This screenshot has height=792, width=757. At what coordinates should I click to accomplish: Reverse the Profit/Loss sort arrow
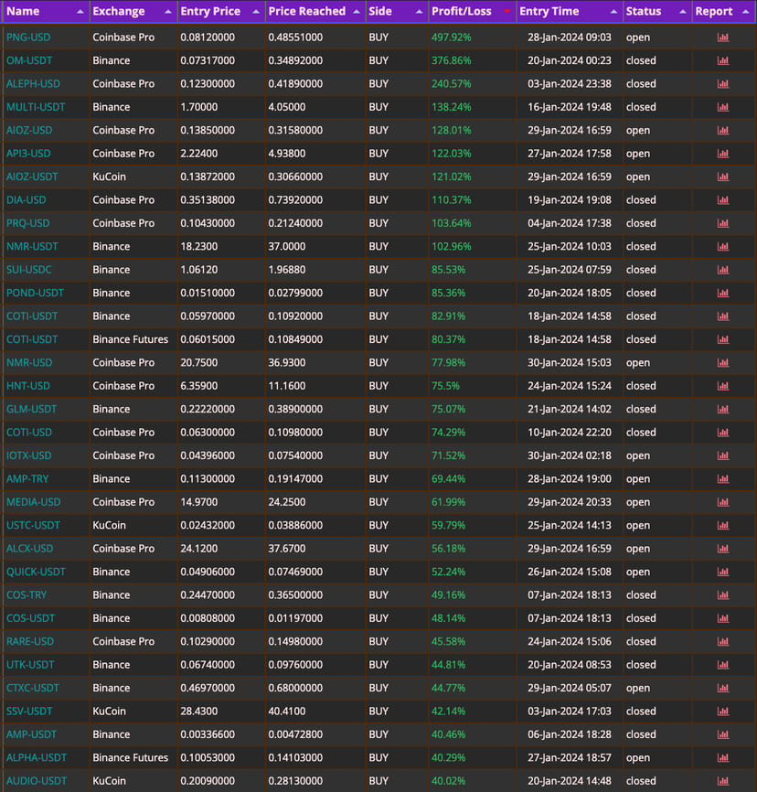point(507,12)
